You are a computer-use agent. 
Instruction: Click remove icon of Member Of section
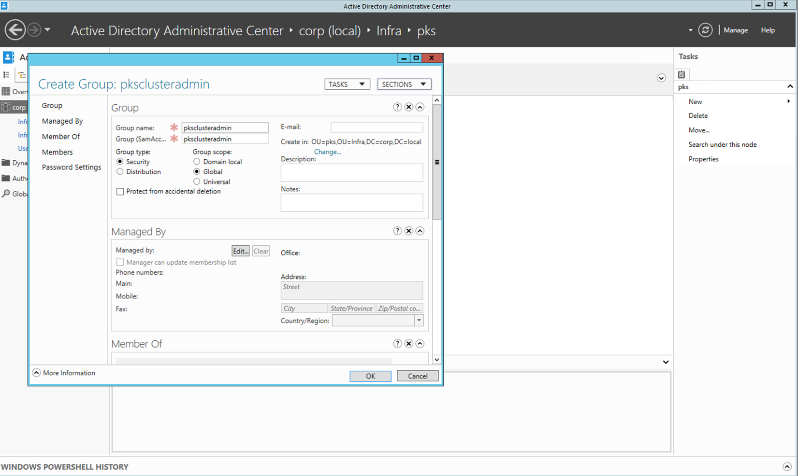[x=409, y=343]
